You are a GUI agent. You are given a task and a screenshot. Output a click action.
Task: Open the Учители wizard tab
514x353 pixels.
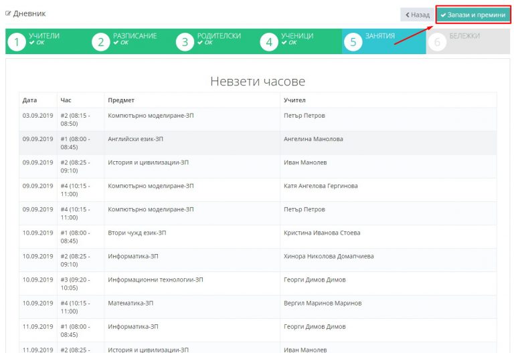click(44, 36)
